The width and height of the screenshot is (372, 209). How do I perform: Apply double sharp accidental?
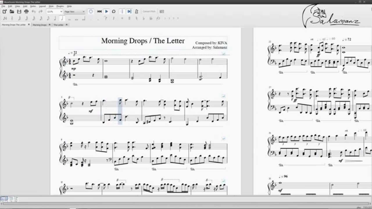point(122,18)
